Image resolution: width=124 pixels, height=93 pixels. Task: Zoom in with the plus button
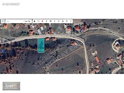[x=122, y=66]
